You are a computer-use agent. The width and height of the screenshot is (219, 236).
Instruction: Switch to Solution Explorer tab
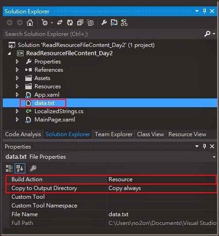[x=68, y=134]
